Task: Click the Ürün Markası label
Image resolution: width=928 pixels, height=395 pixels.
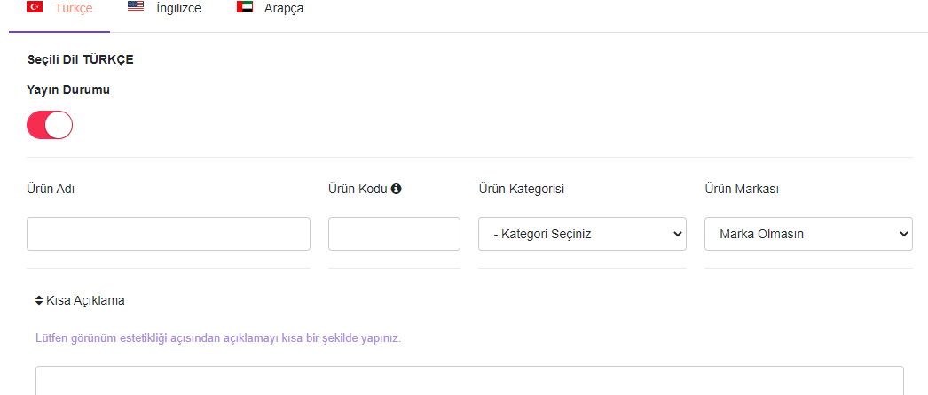Action: click(742, 189)
